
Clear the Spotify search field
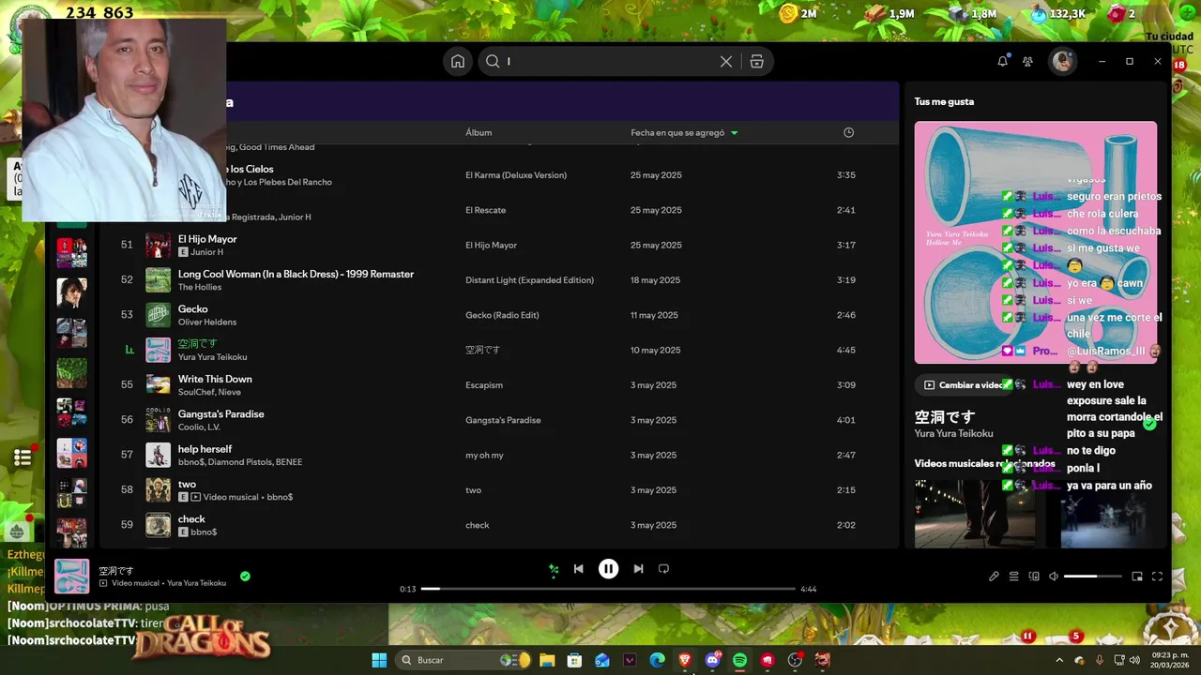725,62
